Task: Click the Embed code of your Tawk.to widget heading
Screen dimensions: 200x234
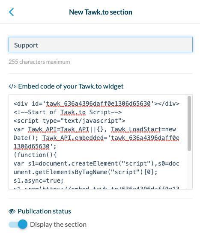Action: point(71,86)
